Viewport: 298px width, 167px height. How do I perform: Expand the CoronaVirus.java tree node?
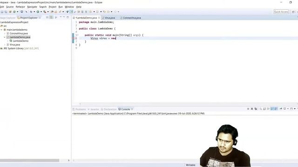tap(5, 33)
